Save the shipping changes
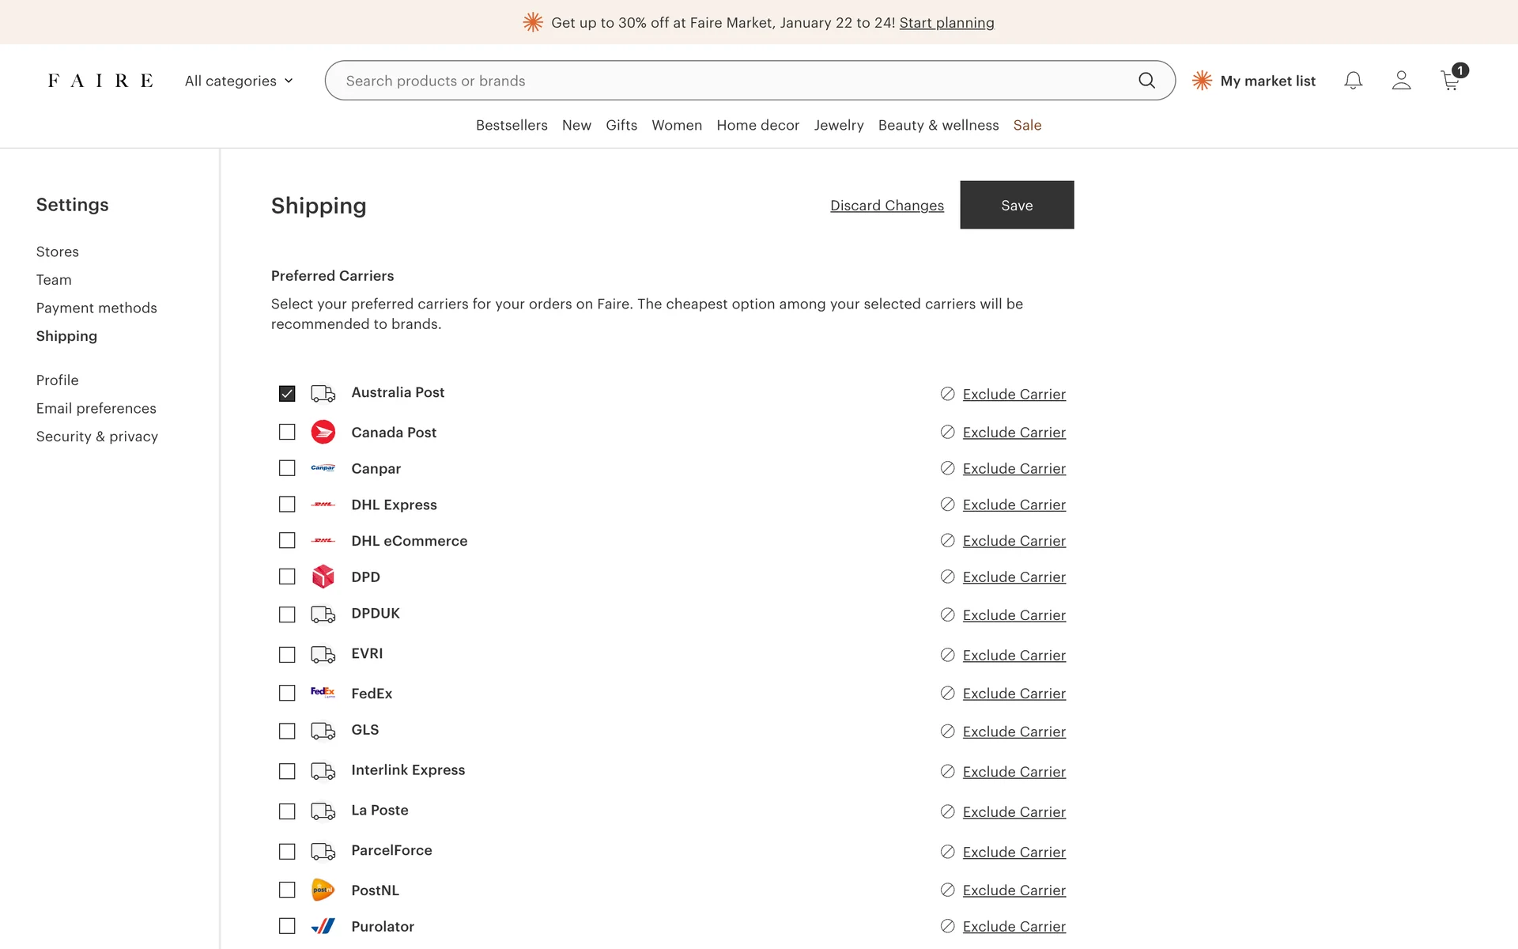Image resolution: width=1518 pixels, height=949 pixels. tap(1016, 205)
